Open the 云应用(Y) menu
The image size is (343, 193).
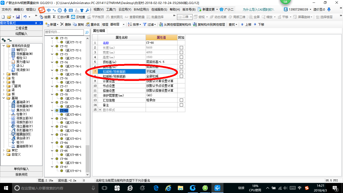coord(125,9)
